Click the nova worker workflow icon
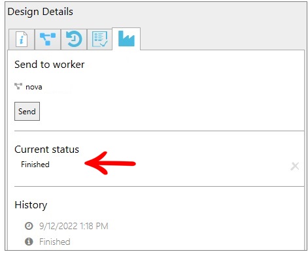The image size is (308, 254). [x=18, y=86]
